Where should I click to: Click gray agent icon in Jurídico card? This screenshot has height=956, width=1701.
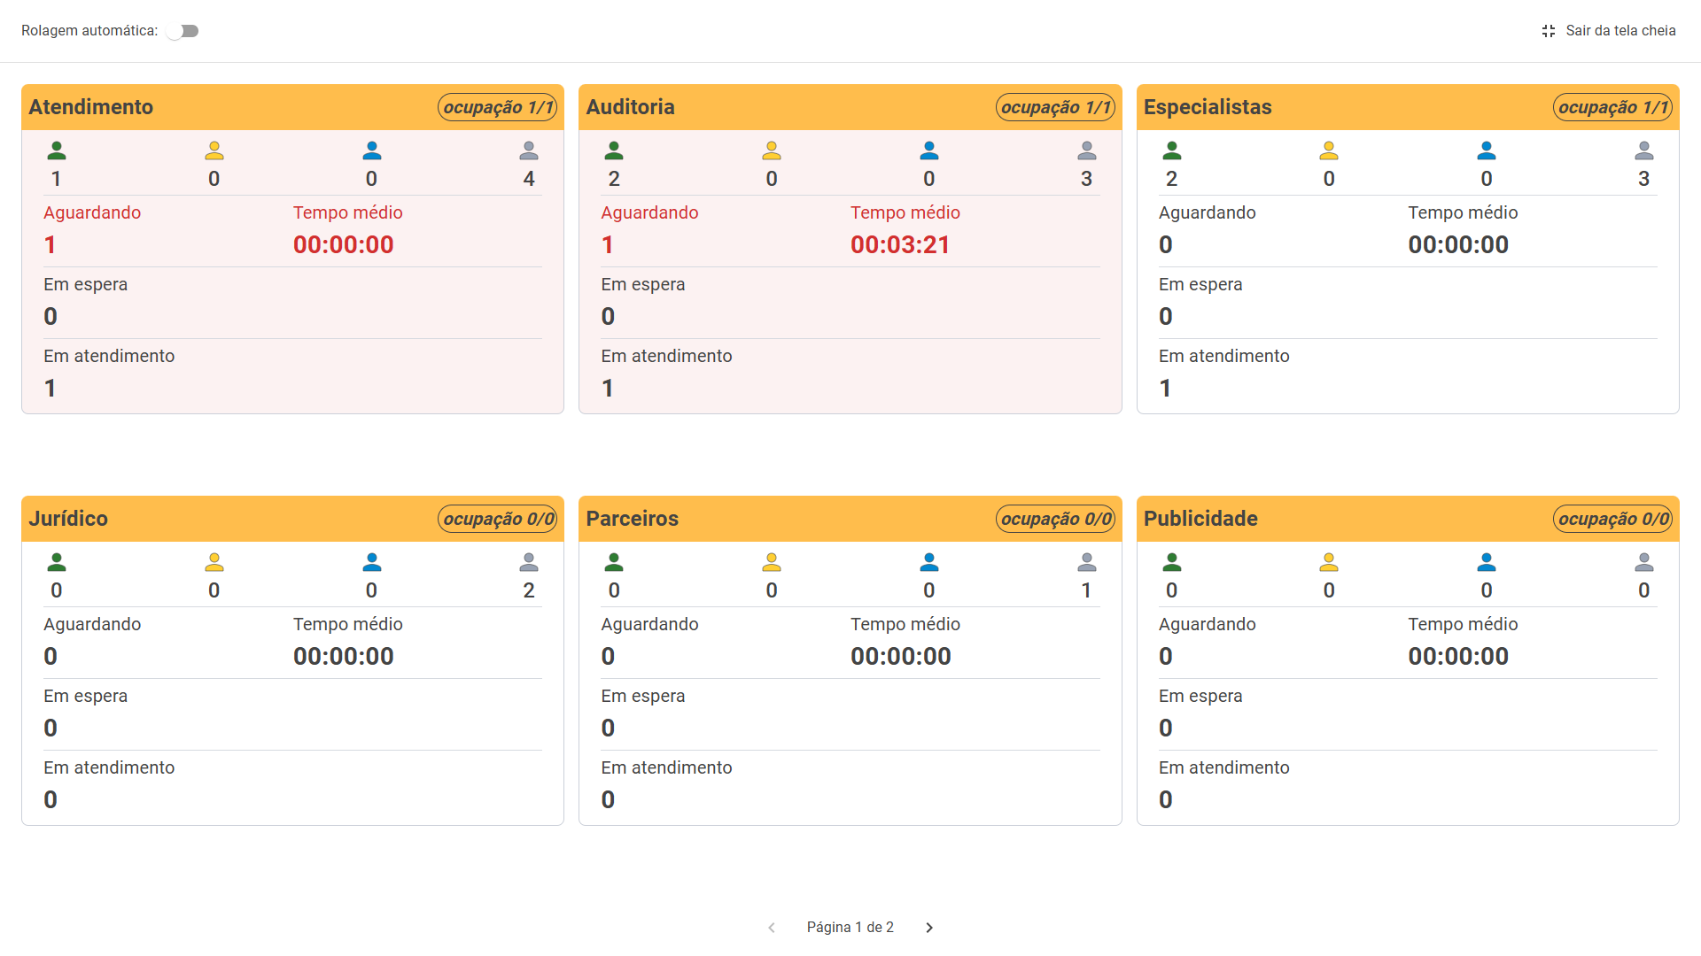click(529, 562)
